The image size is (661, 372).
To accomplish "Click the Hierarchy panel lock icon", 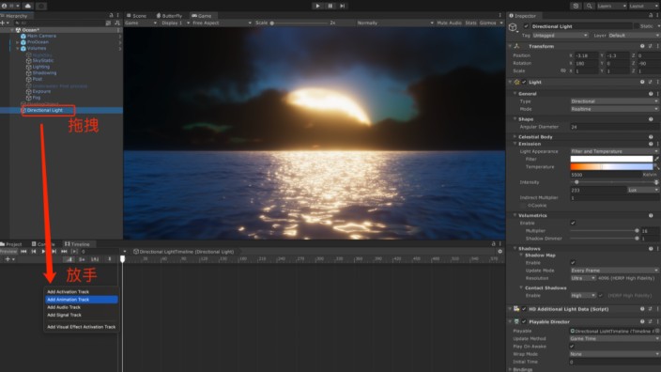I will 112,16.
